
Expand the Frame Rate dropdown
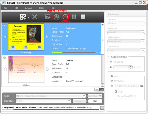coord(143,50)
